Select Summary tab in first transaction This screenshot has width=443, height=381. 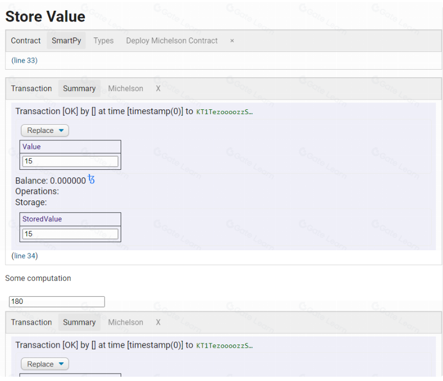coord(79,88)
